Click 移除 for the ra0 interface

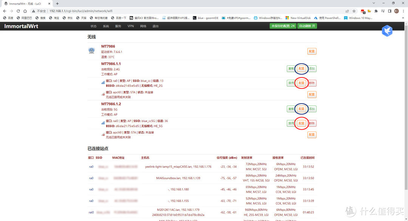[312, 83]
